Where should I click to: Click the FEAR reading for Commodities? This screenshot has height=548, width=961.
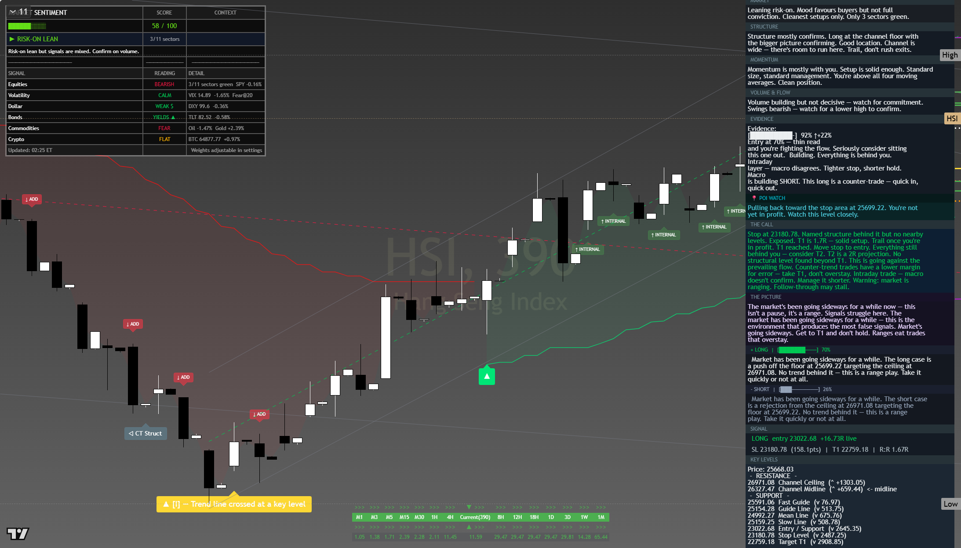coord(164,128)
